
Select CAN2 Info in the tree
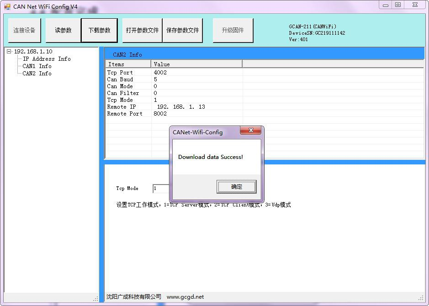click(37, 74)
